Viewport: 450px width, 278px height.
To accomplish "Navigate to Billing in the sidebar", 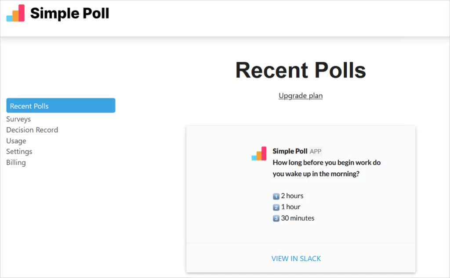I will 16,162.
